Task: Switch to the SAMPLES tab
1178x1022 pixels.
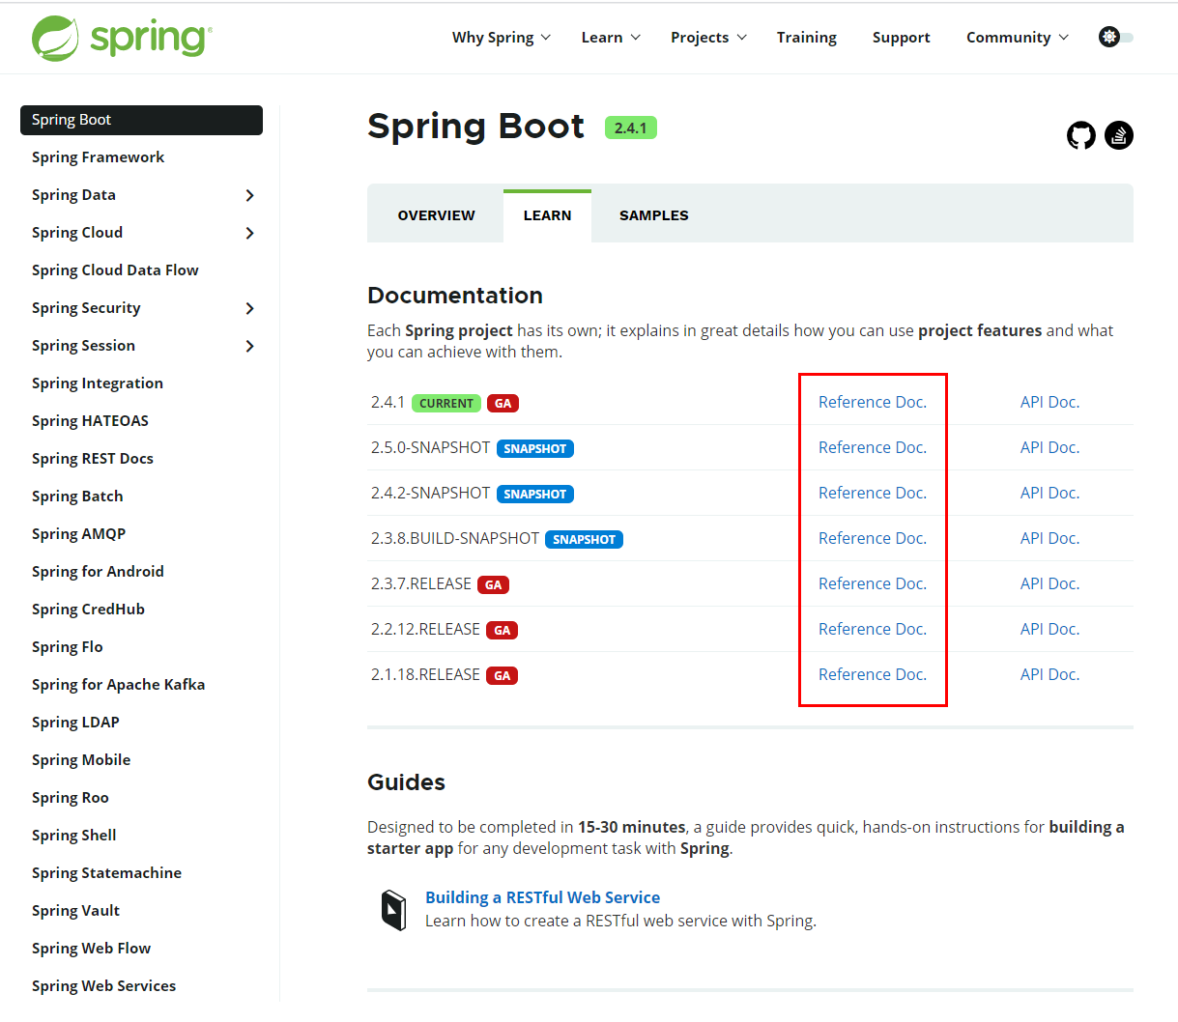Action: [x=653, y=215]
